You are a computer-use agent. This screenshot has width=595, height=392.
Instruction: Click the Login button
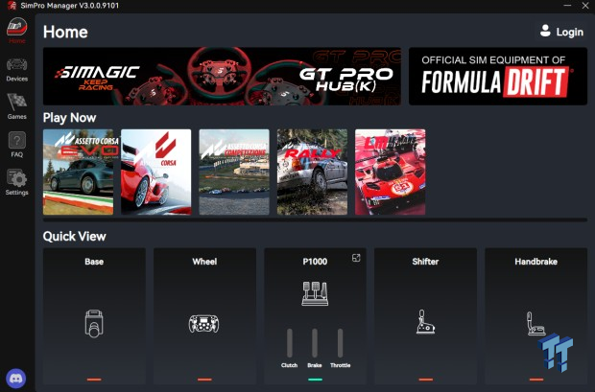562,32
